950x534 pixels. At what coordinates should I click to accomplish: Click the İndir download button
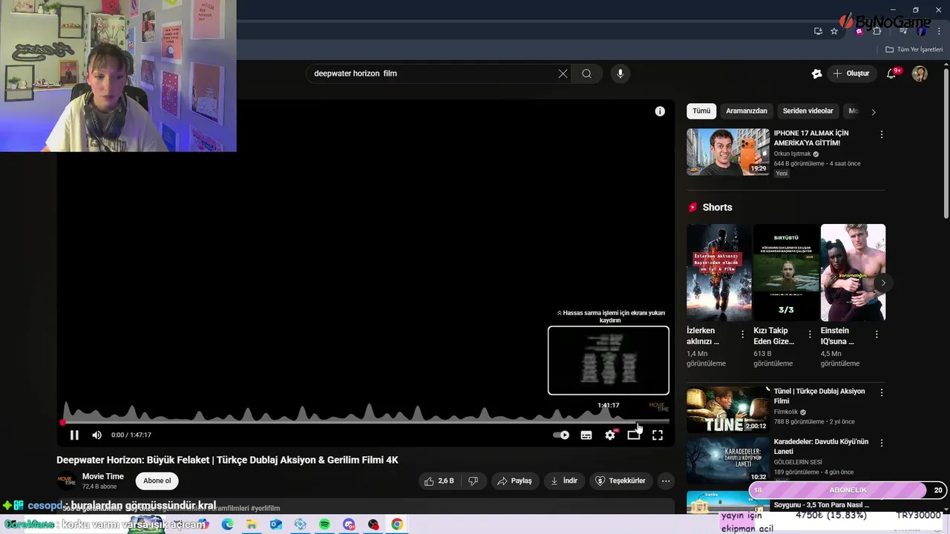click(563, 481)
